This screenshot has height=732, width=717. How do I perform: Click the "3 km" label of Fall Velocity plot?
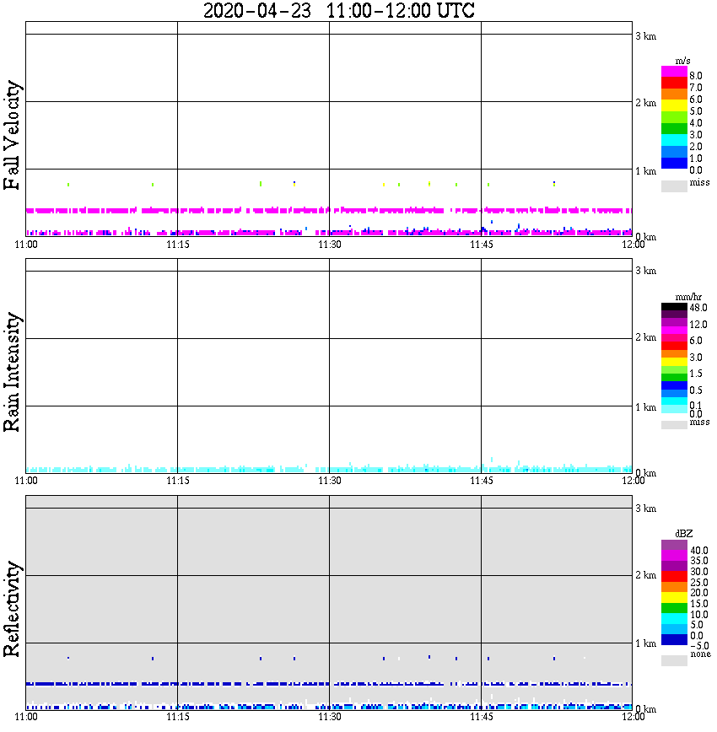pos(646,36)
